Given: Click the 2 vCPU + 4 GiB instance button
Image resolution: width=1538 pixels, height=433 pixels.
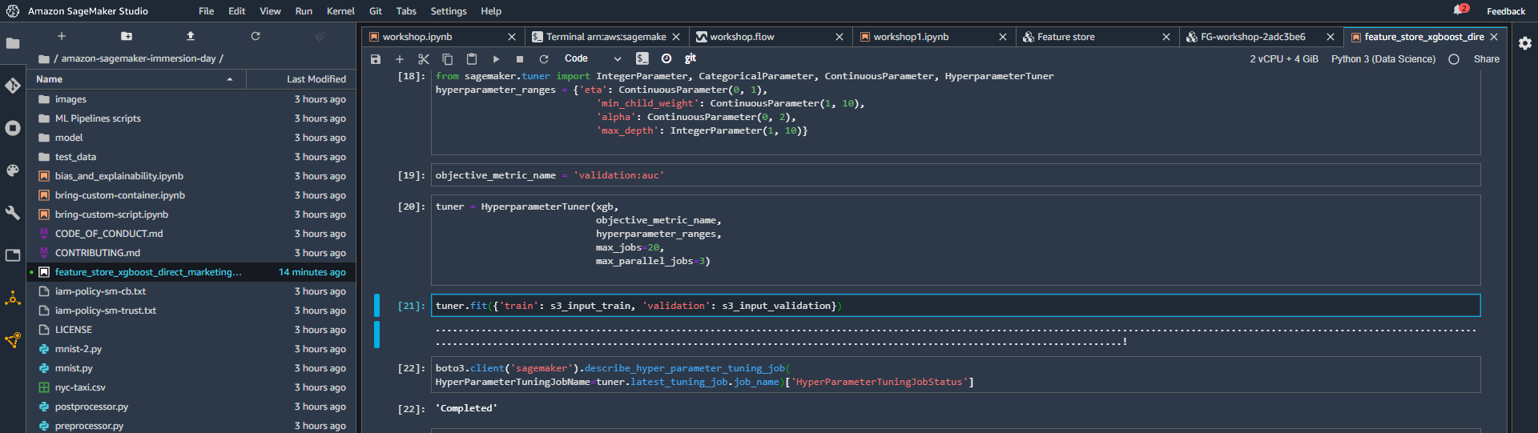Looking at the screenshot, I should click(x=1284, y=59).
